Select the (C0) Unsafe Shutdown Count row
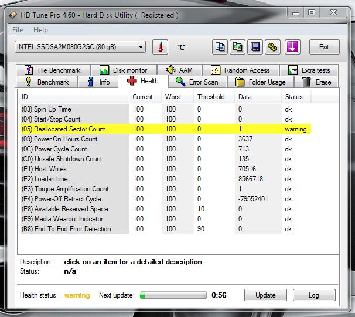This screenshot has width=355, height=317. point(166,159)
